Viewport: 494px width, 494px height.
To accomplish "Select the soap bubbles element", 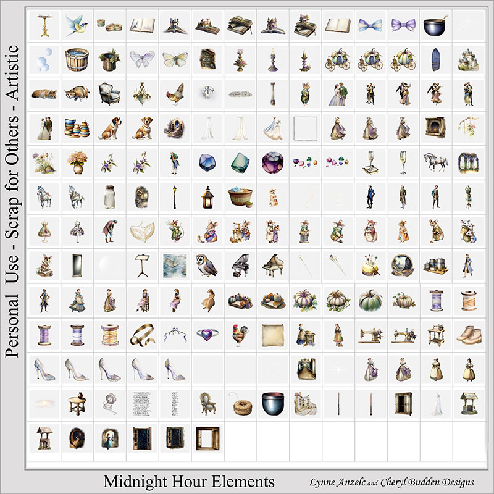I will coord(44,59).
